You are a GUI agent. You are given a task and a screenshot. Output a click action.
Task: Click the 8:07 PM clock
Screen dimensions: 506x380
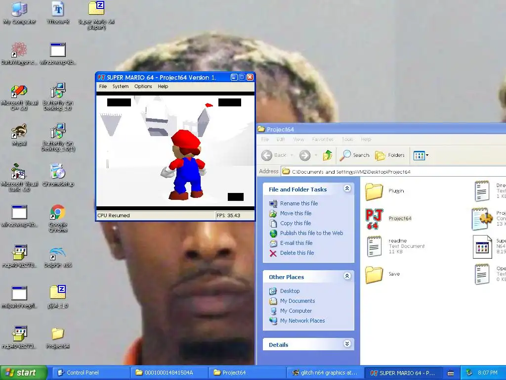coord(487,373)
